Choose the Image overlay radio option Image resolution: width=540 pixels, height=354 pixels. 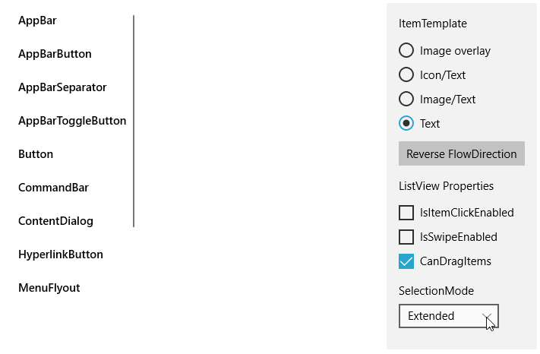(406, 51)
